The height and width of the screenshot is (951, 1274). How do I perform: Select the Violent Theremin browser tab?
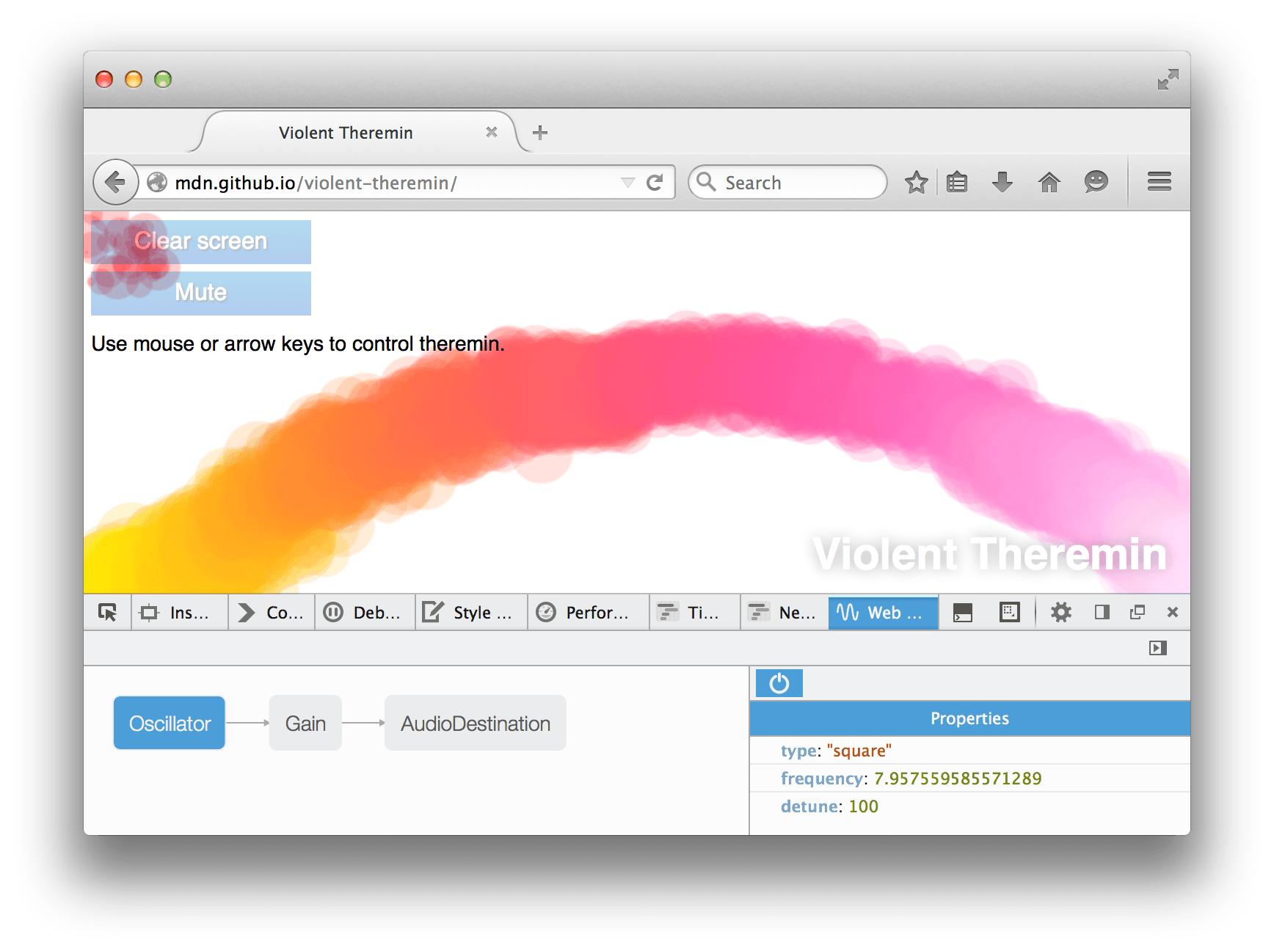point(345,133)
